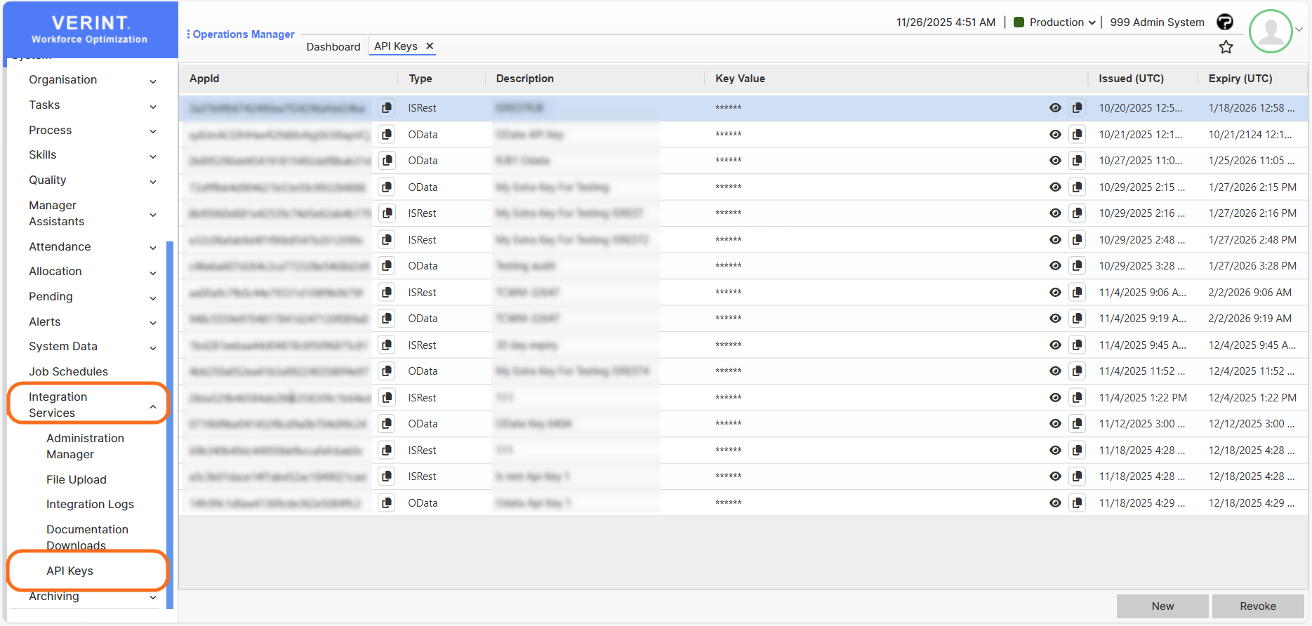The image size is (1312, 626).
Task: Reveal key value for row issued 10/20/2025
Action: [x=1054, y=108]
